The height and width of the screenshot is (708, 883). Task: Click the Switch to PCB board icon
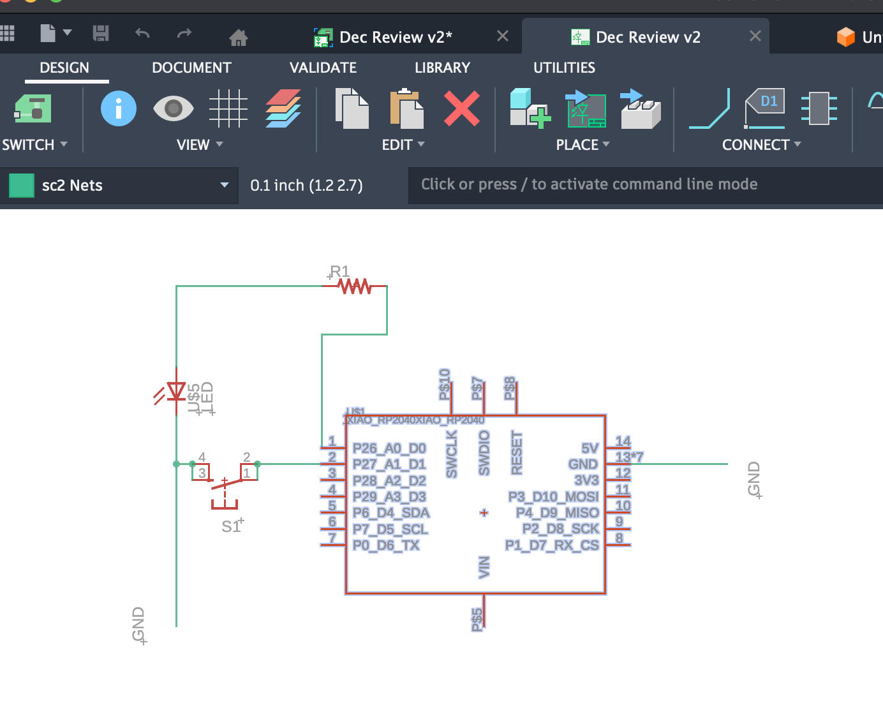(33, 108)
